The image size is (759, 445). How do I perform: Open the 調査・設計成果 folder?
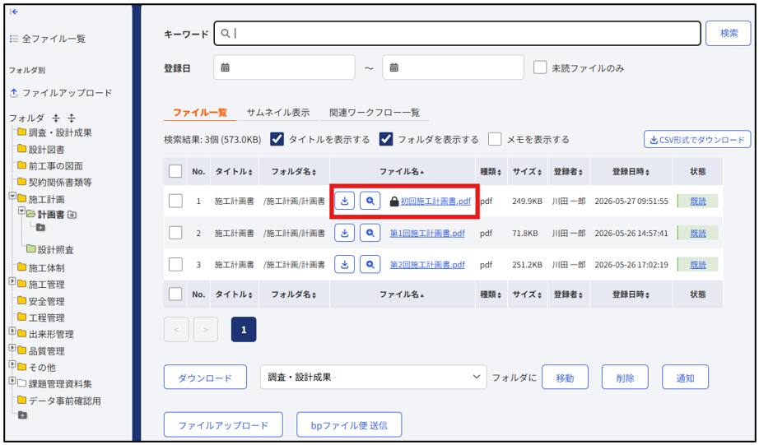(54, 132)
